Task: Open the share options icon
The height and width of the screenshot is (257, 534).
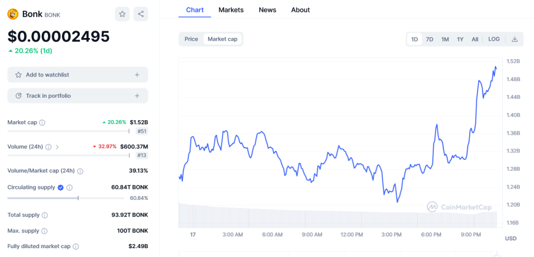Action: [x=141, y=14]
